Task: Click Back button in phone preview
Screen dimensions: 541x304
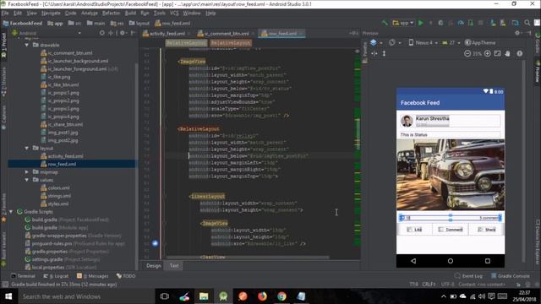Action: click(x=413, y=261)
